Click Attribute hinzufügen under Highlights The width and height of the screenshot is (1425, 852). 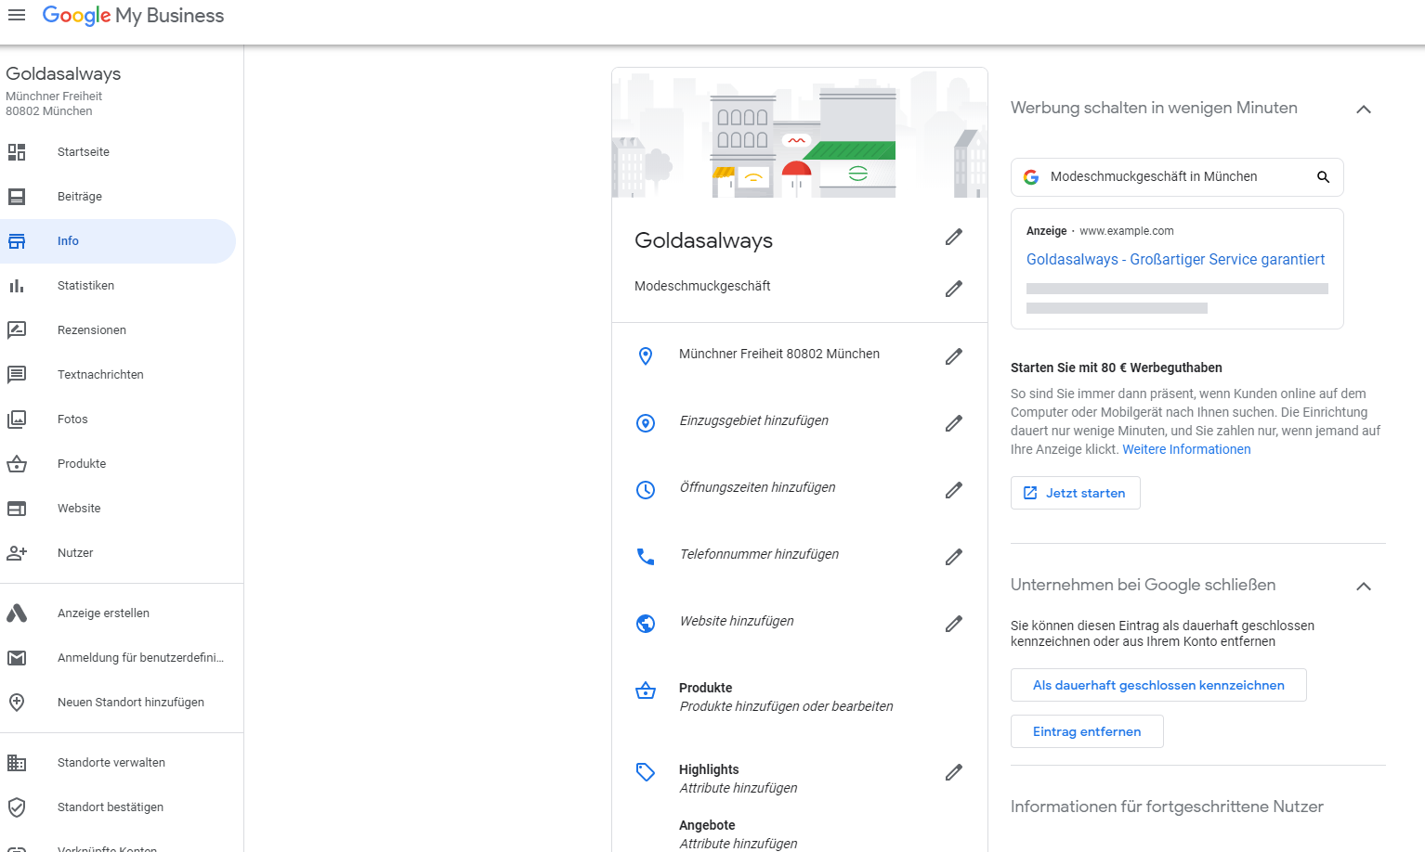point(739,788)
